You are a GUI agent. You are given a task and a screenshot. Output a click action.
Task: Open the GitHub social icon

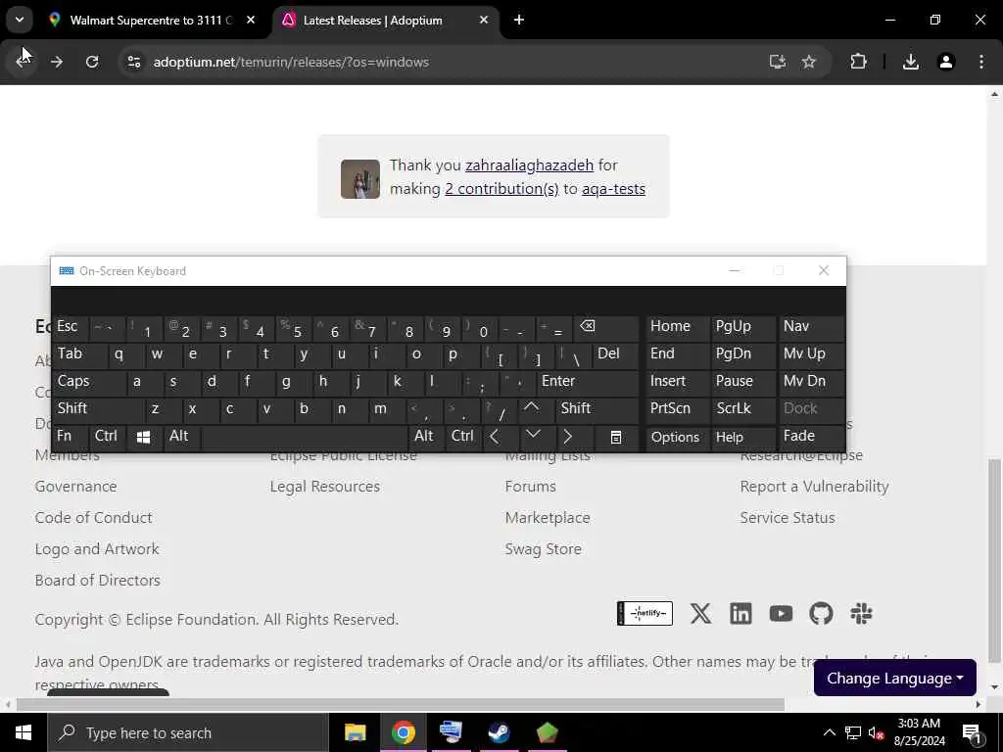tap(822, 614)
